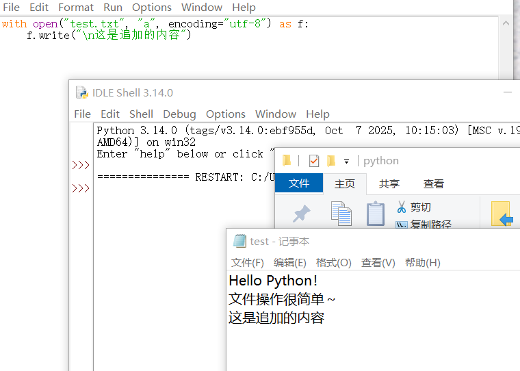520x371 pixels.
Task: Click the f.write code line in IDLE editor
Action: [109, 35]
